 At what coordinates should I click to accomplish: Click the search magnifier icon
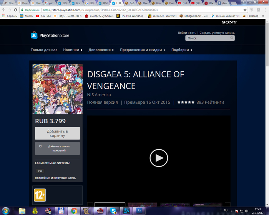(232, 38)
